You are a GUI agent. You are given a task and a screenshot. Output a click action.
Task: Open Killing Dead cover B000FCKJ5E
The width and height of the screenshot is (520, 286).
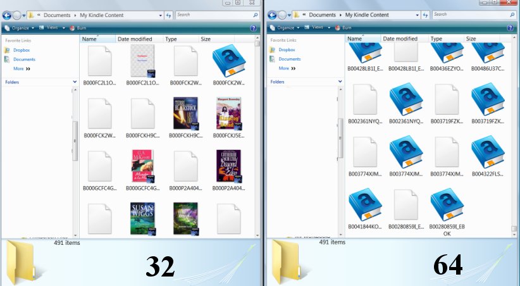click(229, 113)
